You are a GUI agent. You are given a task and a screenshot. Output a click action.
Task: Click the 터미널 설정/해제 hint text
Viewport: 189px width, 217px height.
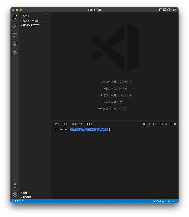107,109
